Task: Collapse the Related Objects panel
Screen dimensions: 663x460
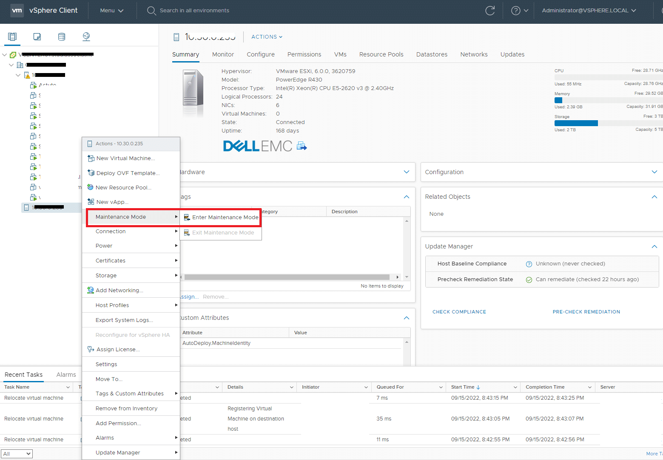Action: pos(654,197)
